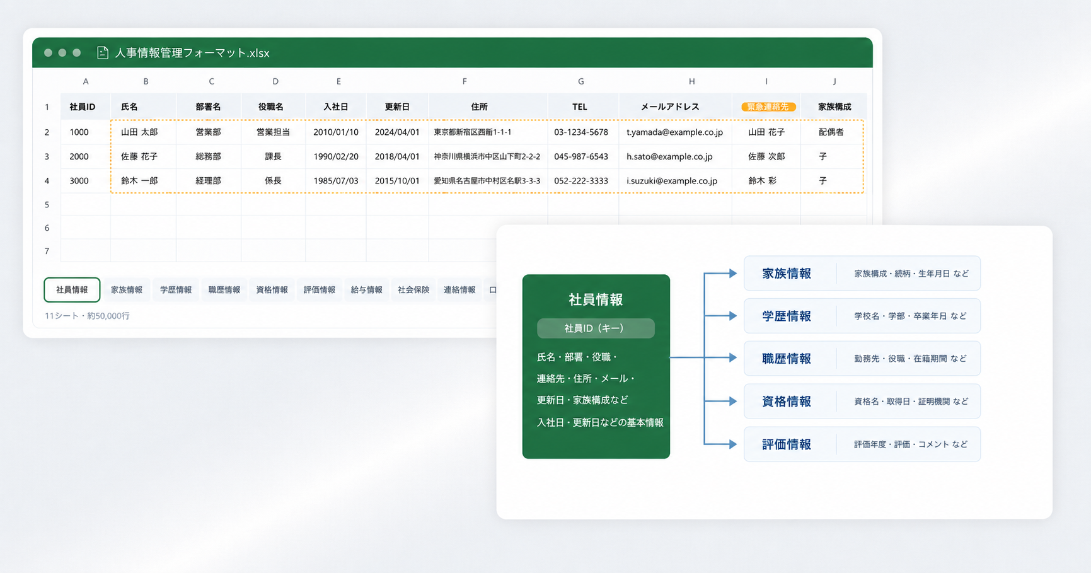
Task: Click the 職歴情報 card in diagram
Action: click(862, 359)
